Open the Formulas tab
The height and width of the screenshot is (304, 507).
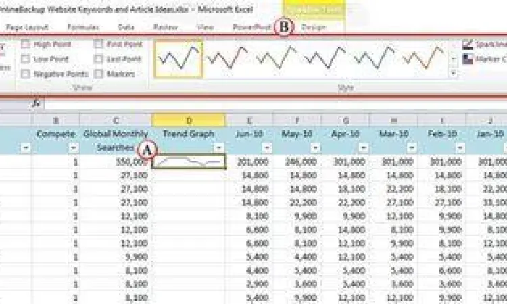click(x=83, y=28)
